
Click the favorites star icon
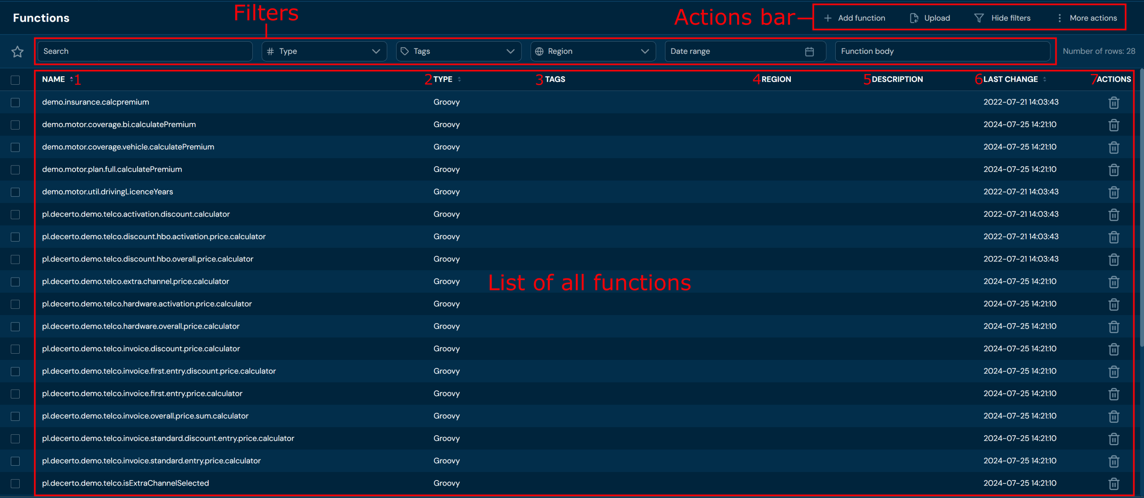tap(17, 52)
